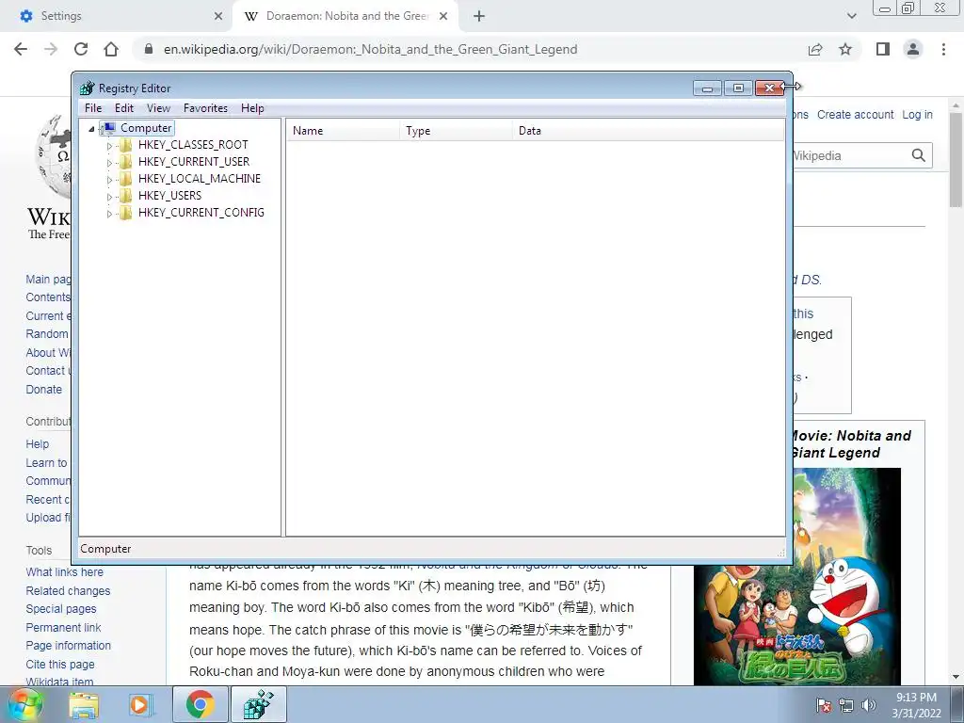Click Create account link on Wikipedia
This screenshot has height=723, width=964.
point(855,115)
